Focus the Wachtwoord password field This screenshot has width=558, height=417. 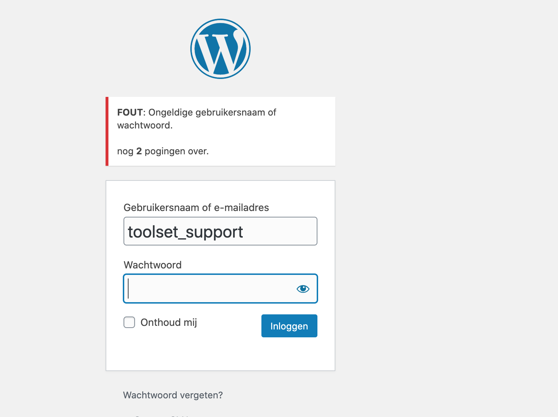(x=220, y=289)
